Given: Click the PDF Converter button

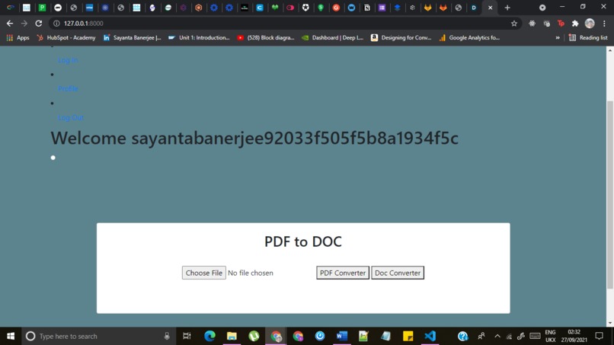Looking at the screenshot, I should 343,273.
